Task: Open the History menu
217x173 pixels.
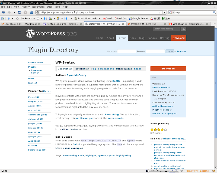Action: [x=26, y=7]
